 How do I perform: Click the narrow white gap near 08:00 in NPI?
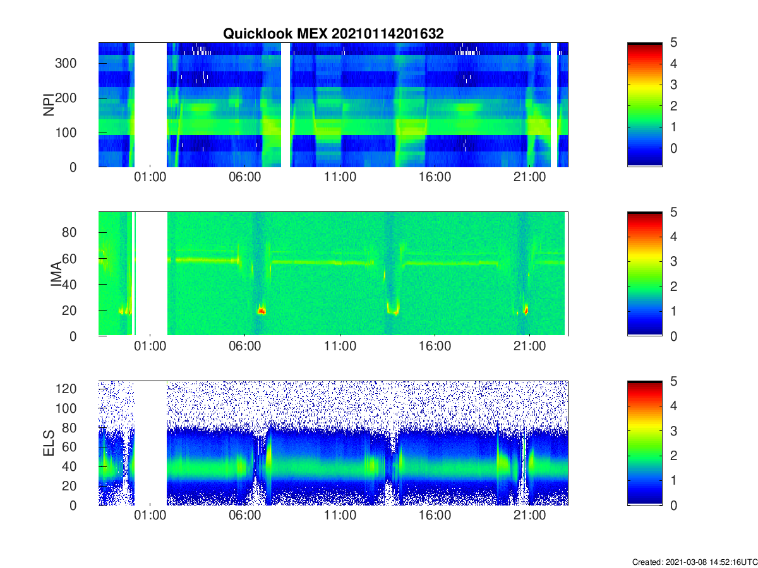(x=286, y=105)
